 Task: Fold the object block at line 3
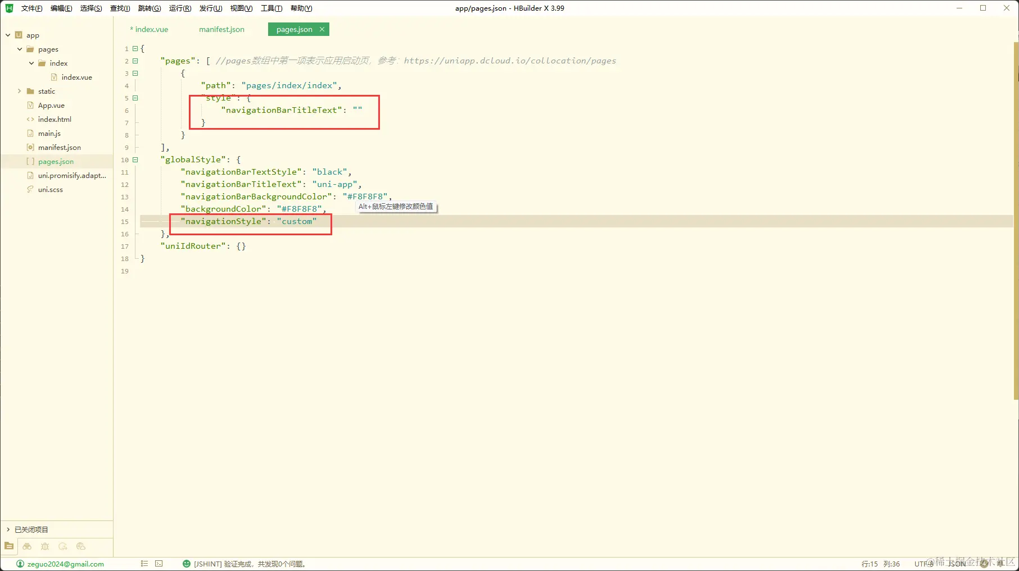[x=135, y=74]
